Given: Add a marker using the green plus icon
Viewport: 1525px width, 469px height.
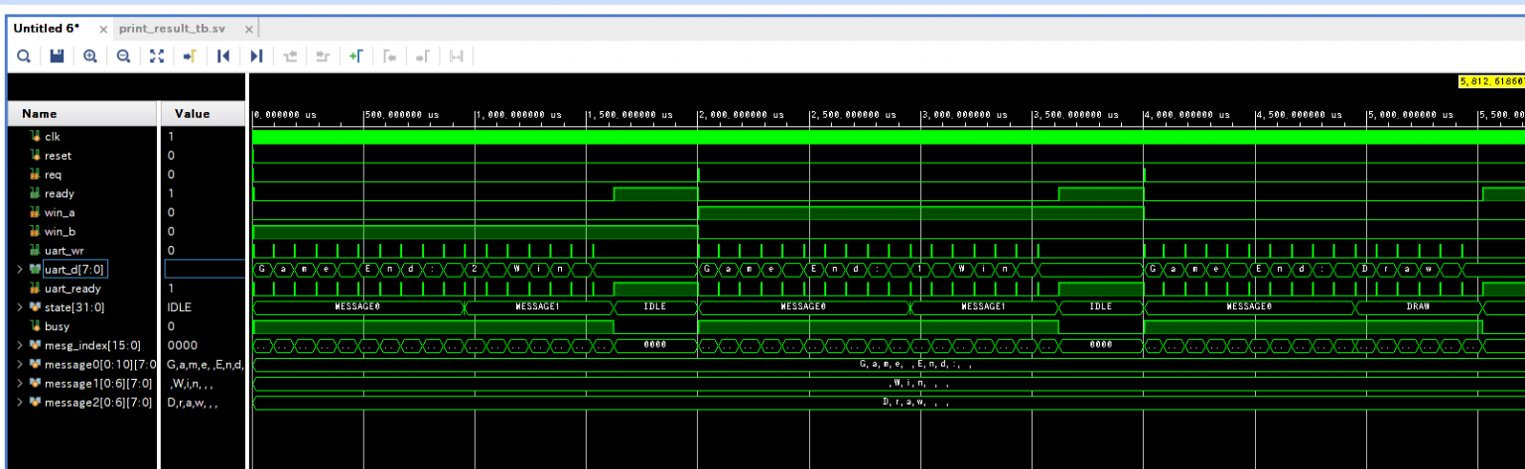Looking at the screenshot, I should coord(355,57).
